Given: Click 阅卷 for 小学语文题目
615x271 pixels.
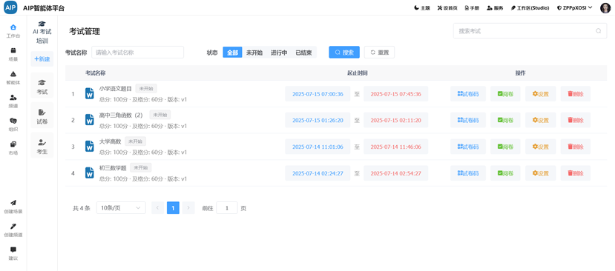Looking at the screenshot, I should [505, 94].
